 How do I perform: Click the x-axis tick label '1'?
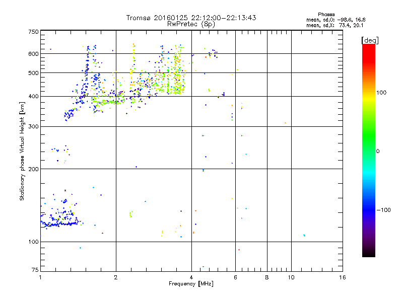40,277
